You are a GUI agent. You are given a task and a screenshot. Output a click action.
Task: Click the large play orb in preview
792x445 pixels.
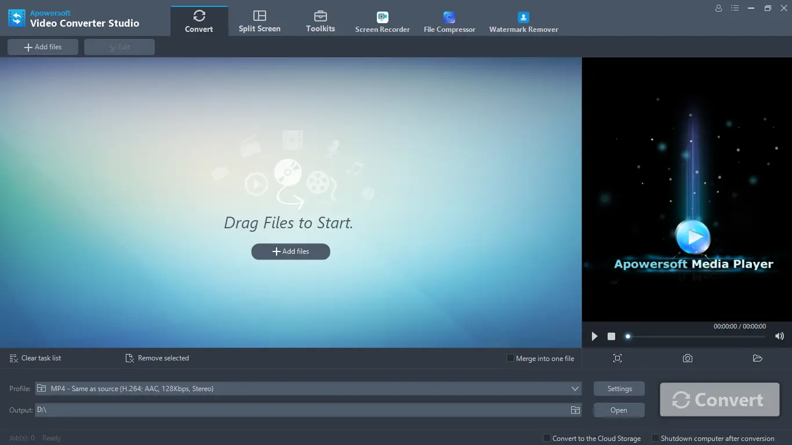pos(693,236)
